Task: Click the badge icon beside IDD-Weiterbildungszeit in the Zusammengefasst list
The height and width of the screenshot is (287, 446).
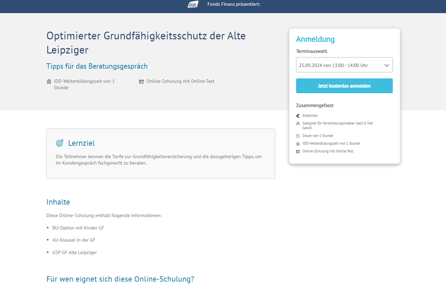Action: pos(298,144)
